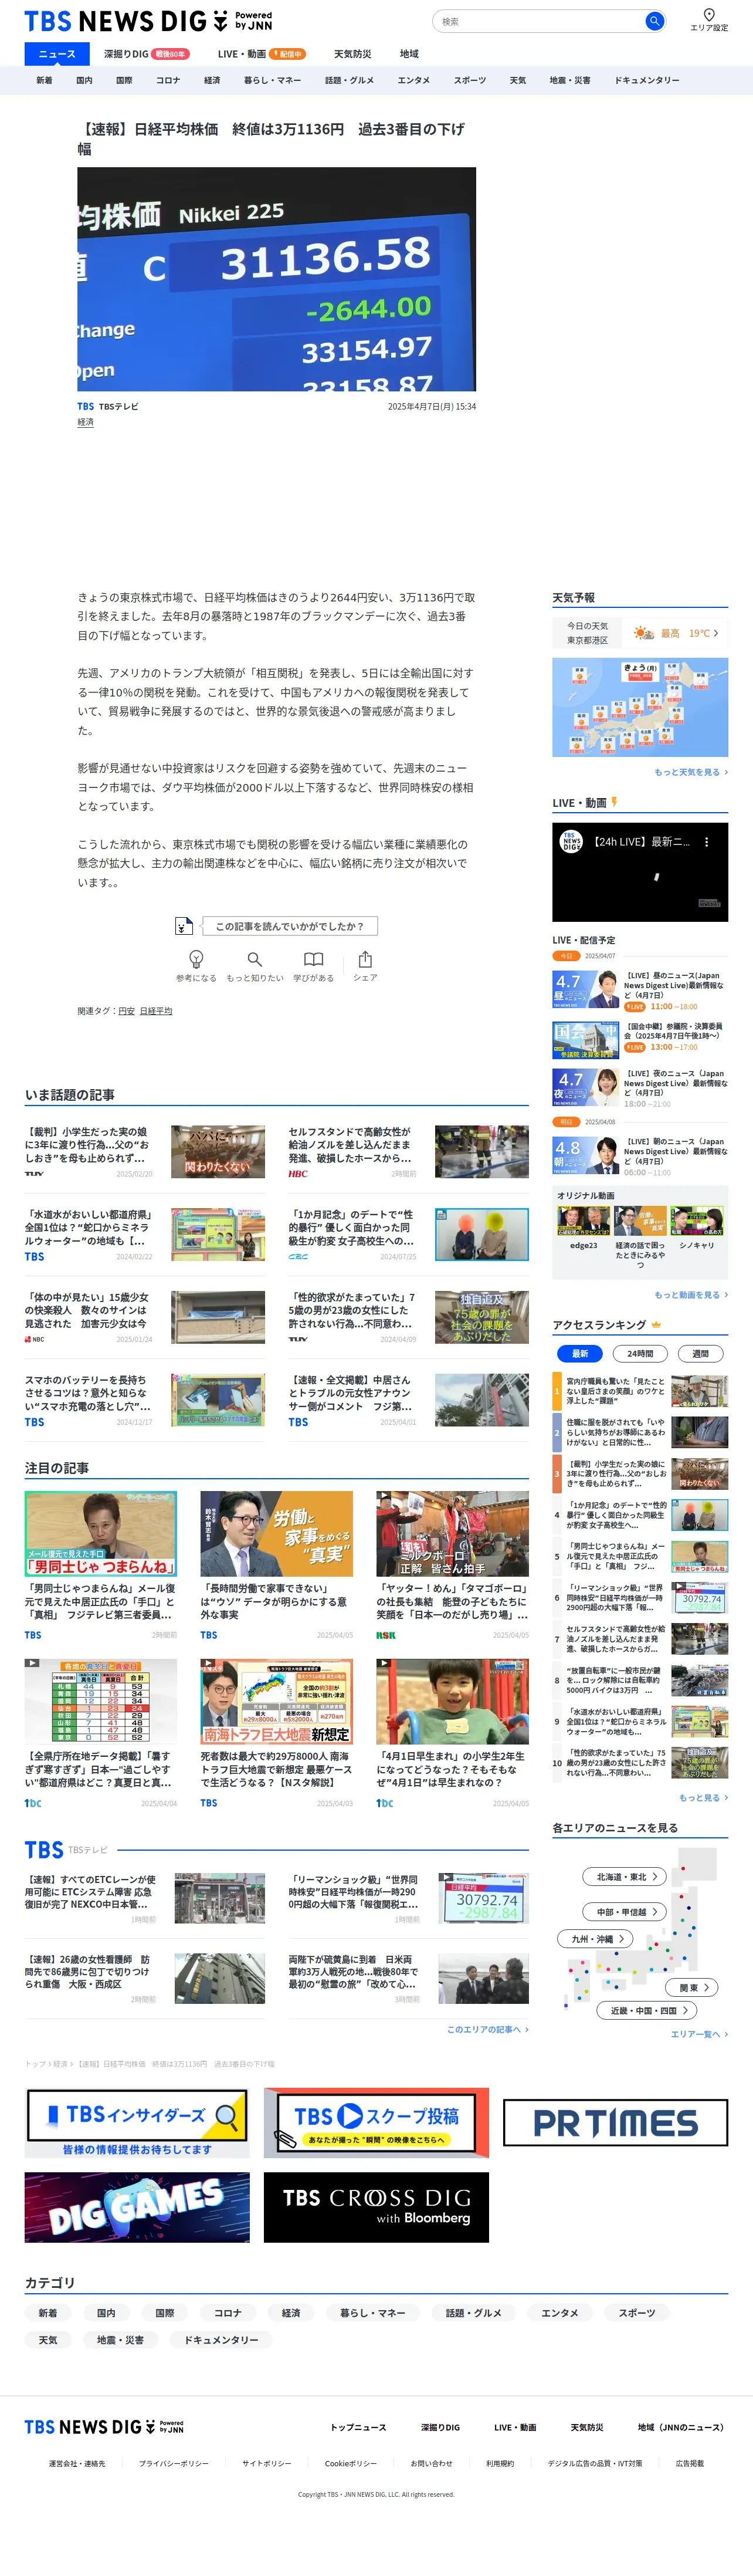Switch to 地域 tab
This screenshot has height=2576, width=753.
coord(409,54)
